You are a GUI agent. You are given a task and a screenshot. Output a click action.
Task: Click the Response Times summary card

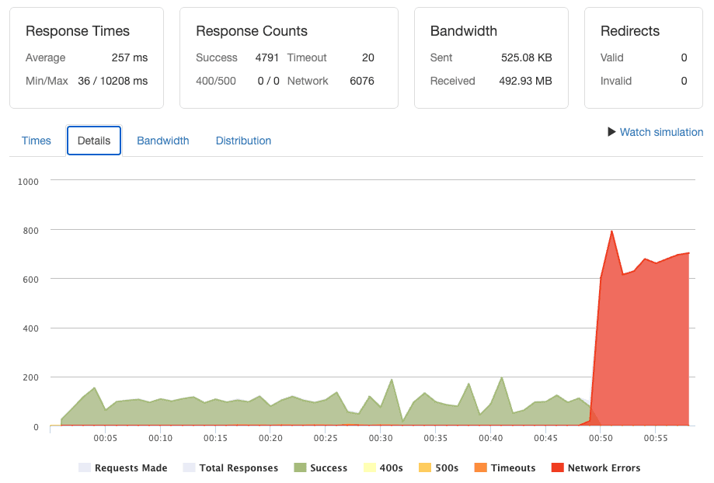(86, 57)
